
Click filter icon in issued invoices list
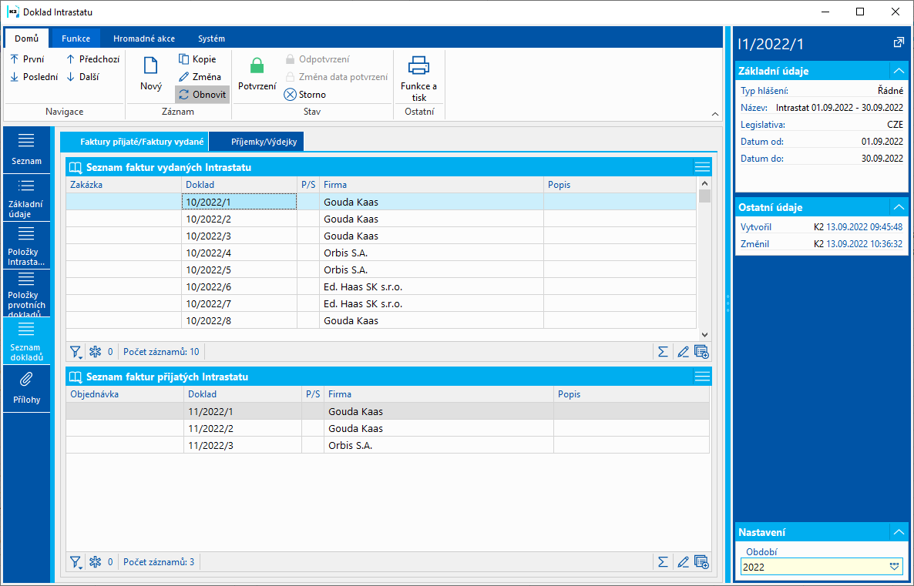76,352
